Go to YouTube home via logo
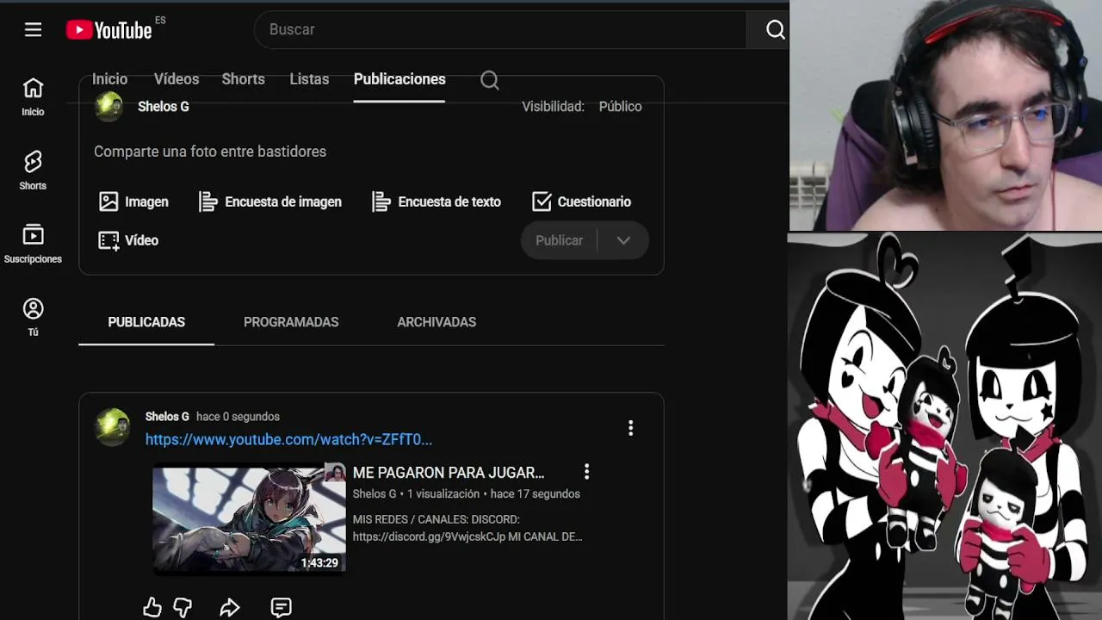The width and height of the screenshot is (1102, 620). (109, 30)
